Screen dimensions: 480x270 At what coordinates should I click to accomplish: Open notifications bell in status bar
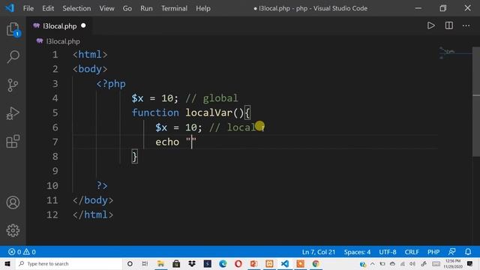pyautogui.click(x=468, y=252)
